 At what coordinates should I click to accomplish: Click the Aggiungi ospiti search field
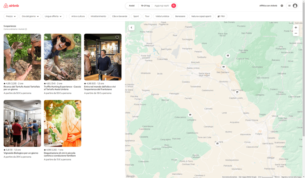pos(162,5)
